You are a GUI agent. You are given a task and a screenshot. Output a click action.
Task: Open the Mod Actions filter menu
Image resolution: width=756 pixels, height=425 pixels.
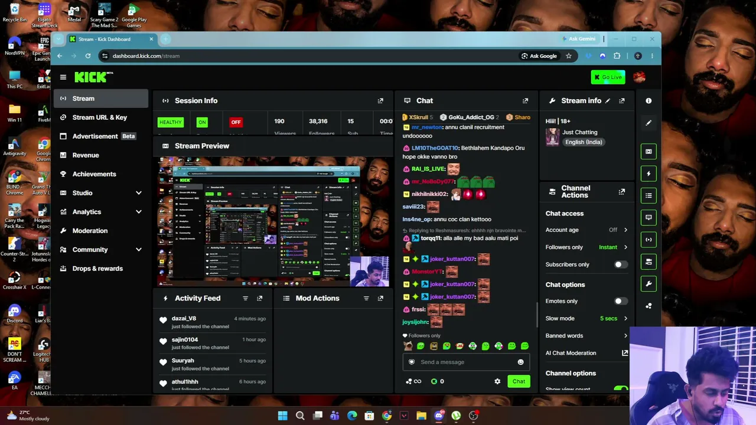[366, 299]
